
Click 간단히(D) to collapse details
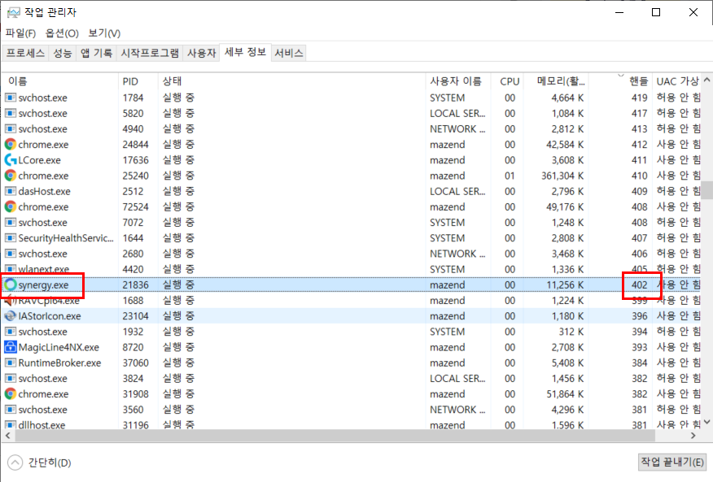(x=40, y=462)
